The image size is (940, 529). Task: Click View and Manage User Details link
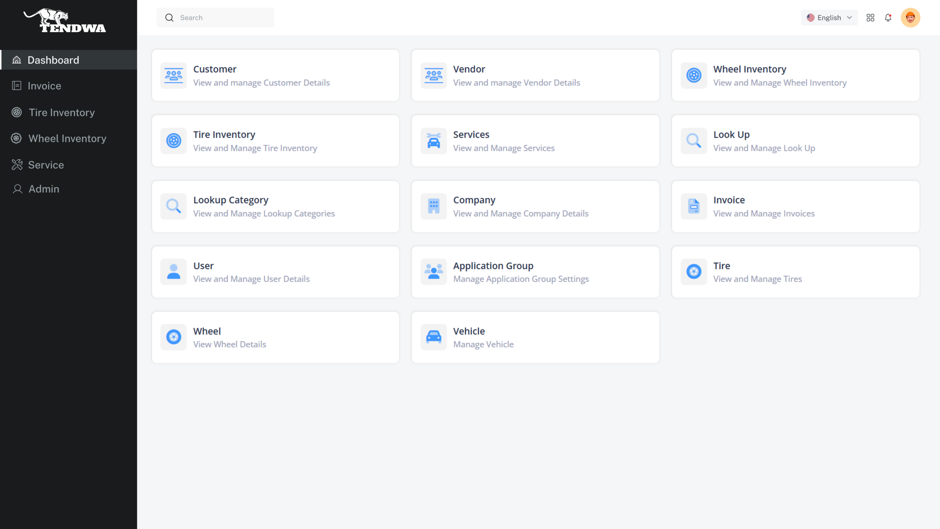pyautogui.click(x=251, y=279)
